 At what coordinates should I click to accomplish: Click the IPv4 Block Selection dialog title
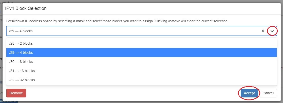pyautogui.click(x=26, y=8)
